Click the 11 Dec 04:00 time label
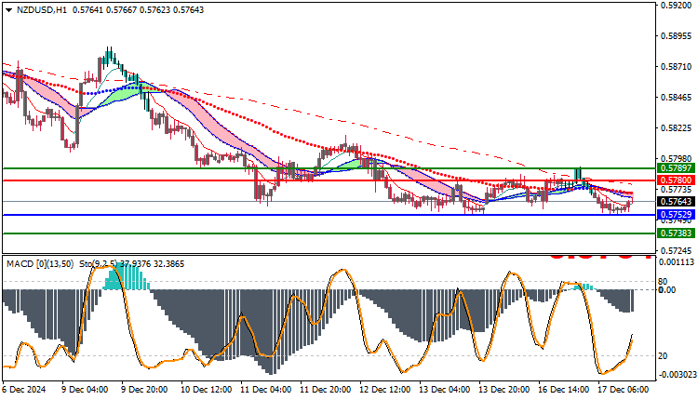This screenshot has width=698, height=400. coord(266,390)
